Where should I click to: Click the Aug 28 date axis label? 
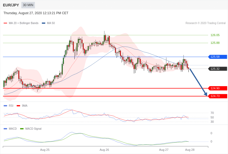pyautogui.click(x=190, y=150)
